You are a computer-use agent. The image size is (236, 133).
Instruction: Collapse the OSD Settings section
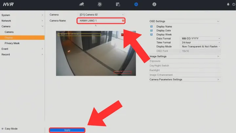pyautogui.click(x=185, y=21)
